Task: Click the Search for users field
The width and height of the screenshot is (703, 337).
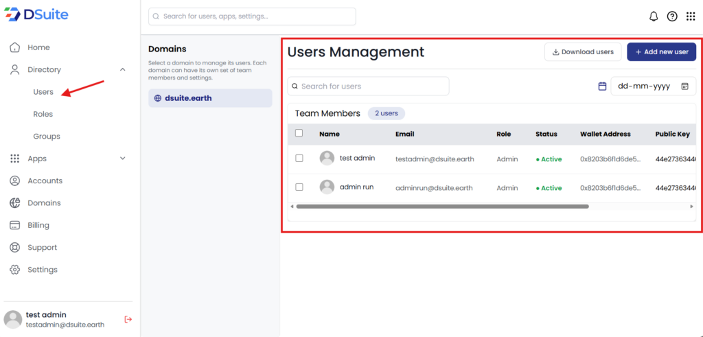Action: [368, 86]
